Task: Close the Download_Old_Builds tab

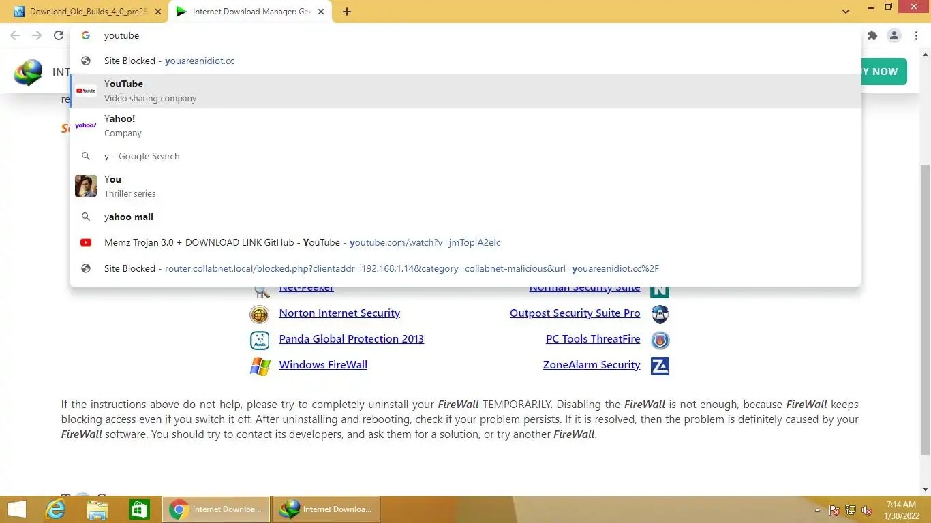Action: point(158,12)
